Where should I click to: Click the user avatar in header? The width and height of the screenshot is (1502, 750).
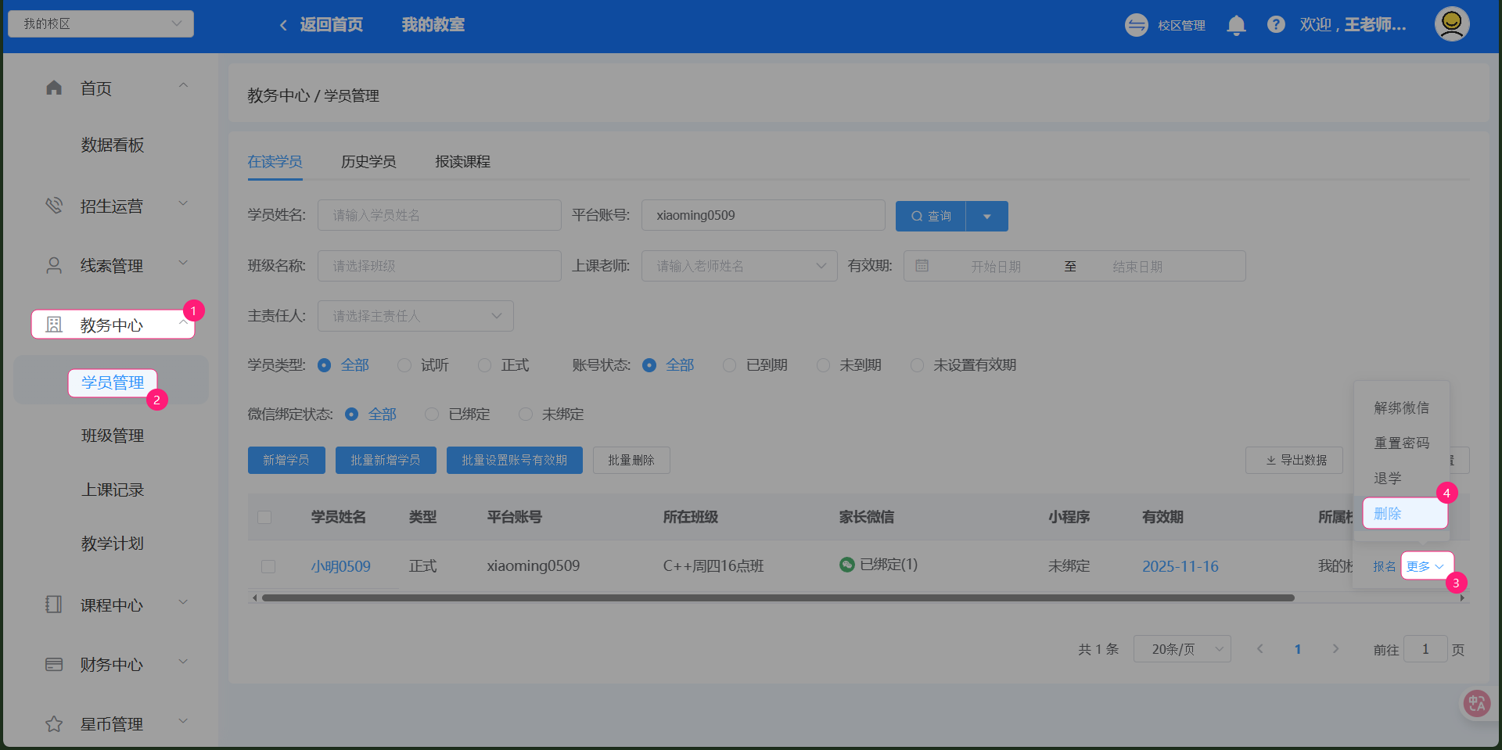point(1451,24)
